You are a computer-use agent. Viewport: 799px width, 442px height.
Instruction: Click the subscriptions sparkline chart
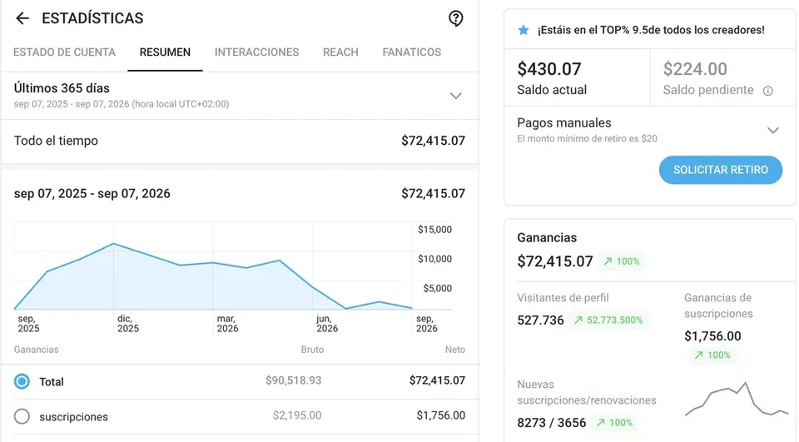tap(737, 400)
